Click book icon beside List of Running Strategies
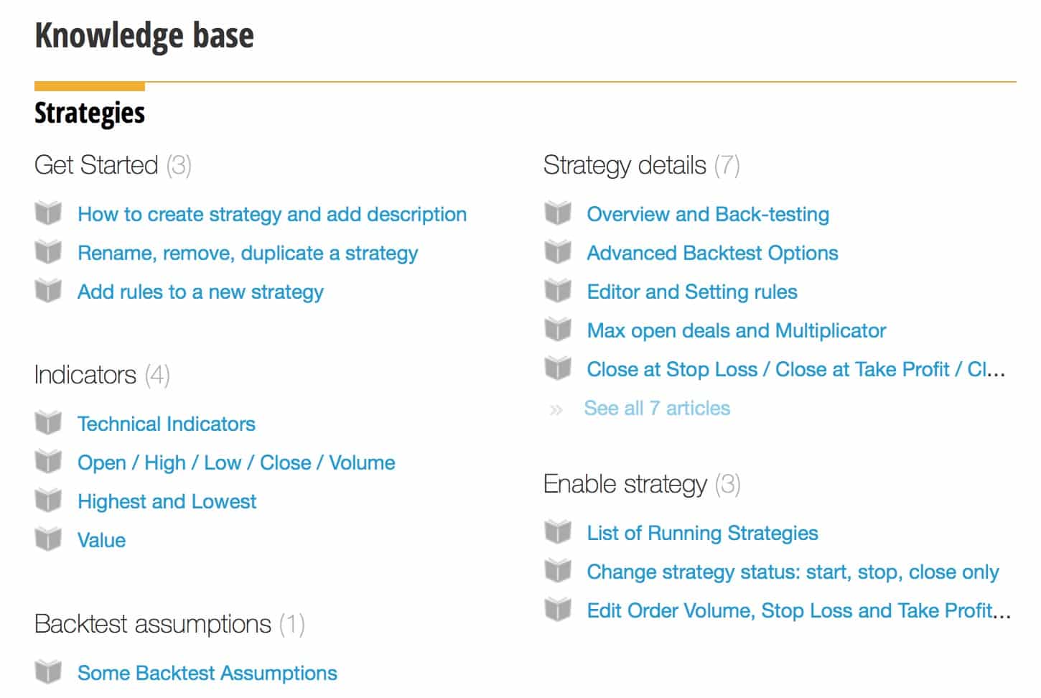This screenshot has width=1041, height=698. pyautogui.click(x=558, y=532)
